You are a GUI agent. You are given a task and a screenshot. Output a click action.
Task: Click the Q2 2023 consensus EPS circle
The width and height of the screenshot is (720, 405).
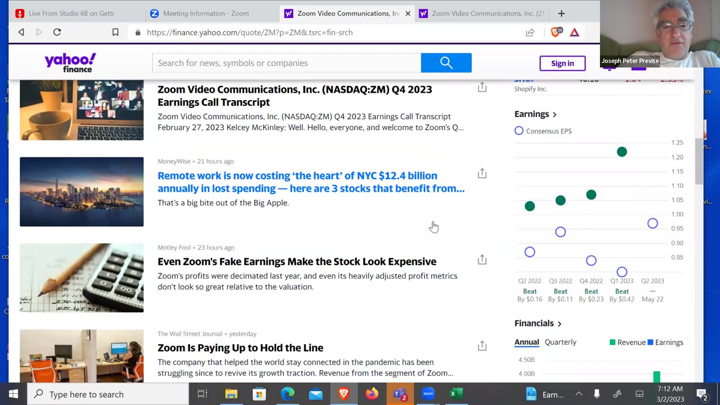652,224
